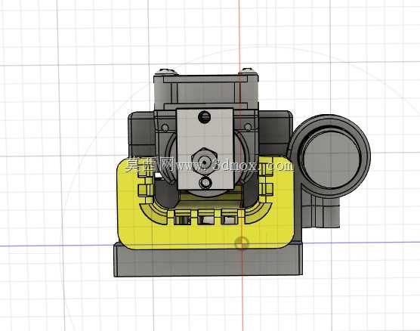The width and height of the screenshot is (420, 331).
Task: Select the origin point marker at the axis intersection
Action: pyautogui.click(x=242, y=243)
